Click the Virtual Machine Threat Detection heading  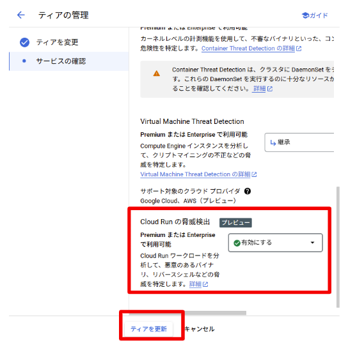192,121
